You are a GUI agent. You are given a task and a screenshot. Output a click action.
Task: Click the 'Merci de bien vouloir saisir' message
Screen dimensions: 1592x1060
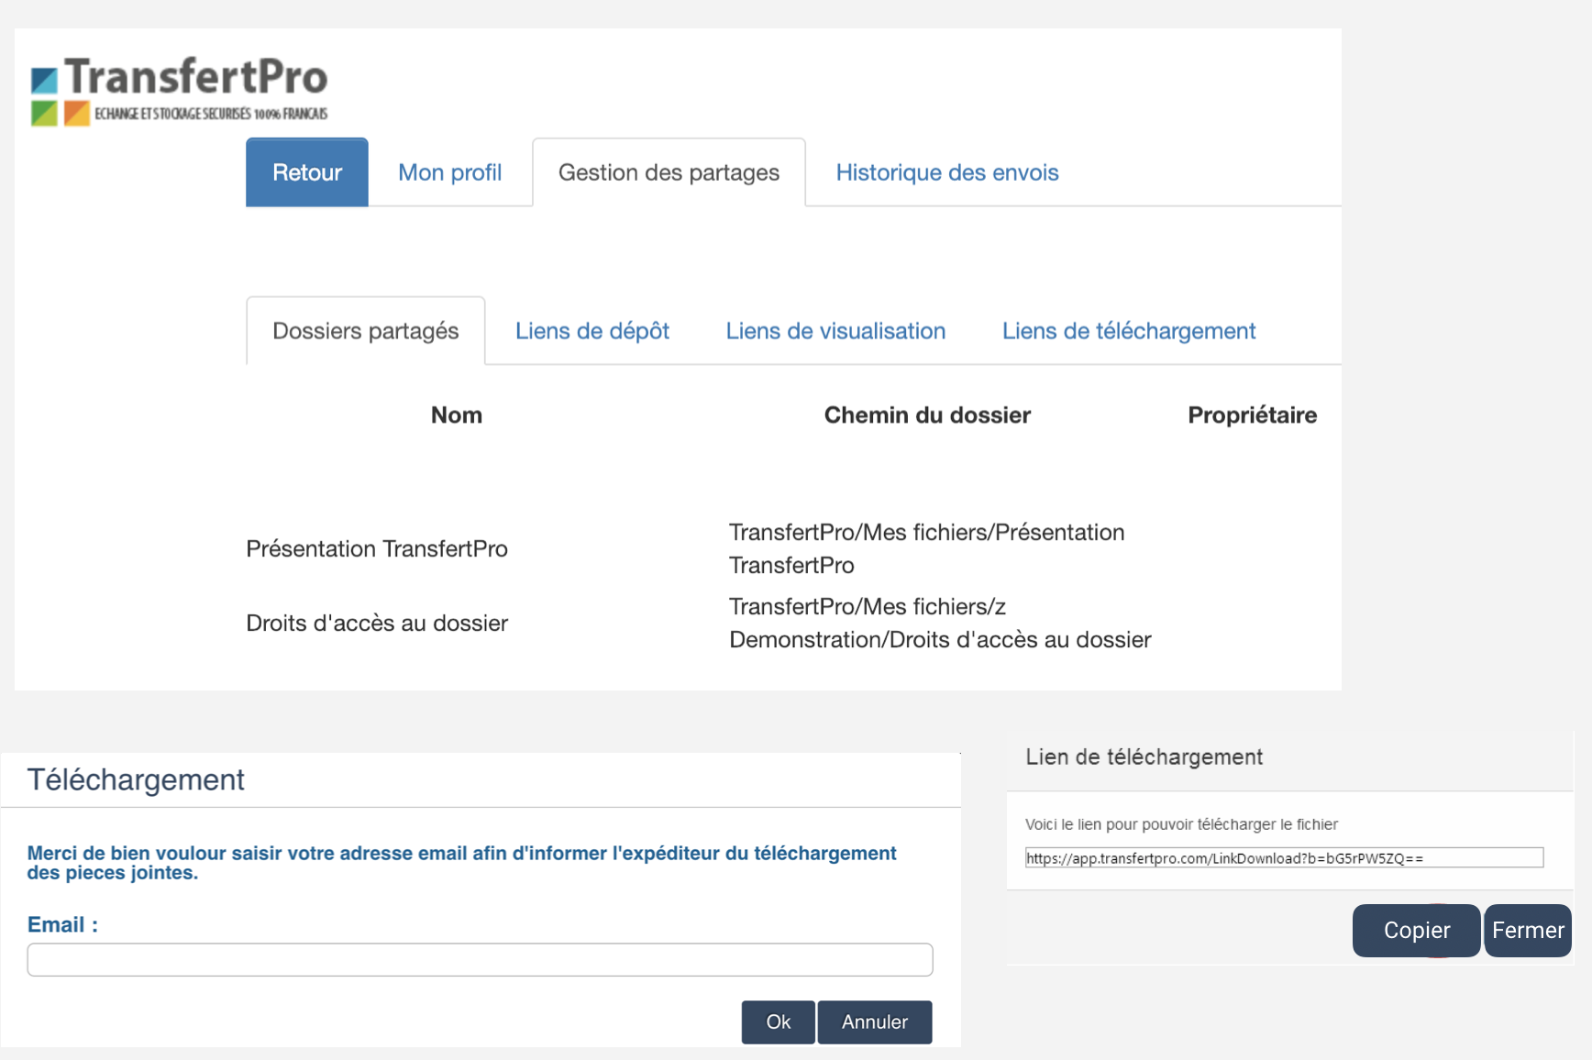coord(461,863)
